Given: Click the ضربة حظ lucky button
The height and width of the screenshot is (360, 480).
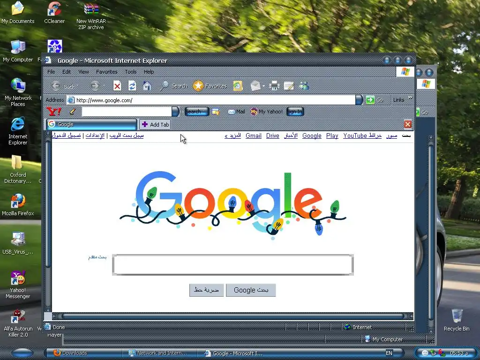Looking at the screenshot, I should tap(207, 290).
